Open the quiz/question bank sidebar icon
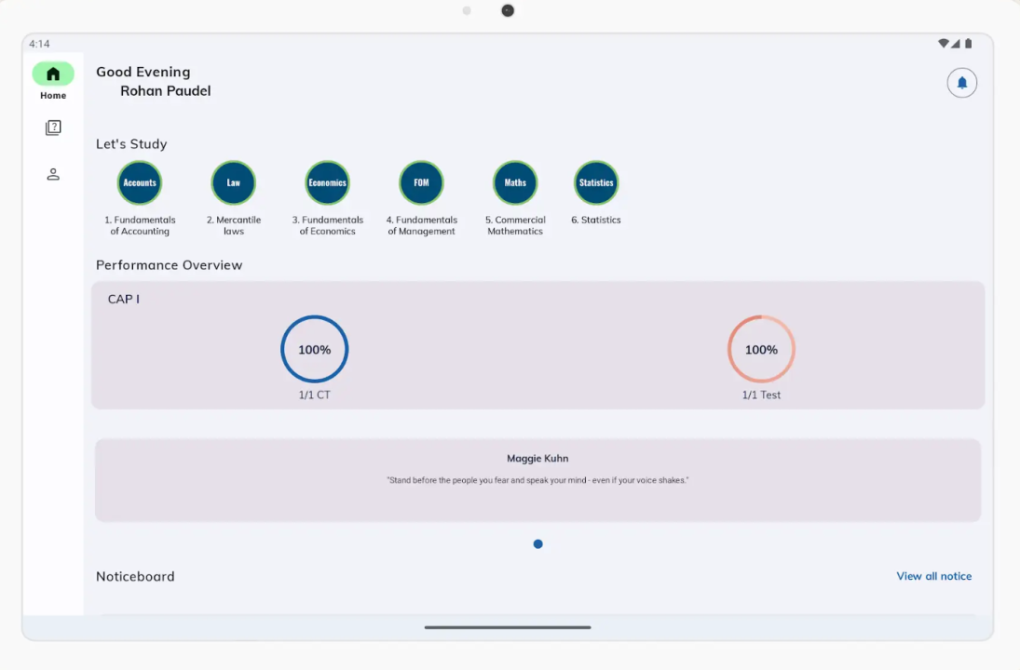The width and height of the screenshot is (1020, 670). tap(53, 127)
